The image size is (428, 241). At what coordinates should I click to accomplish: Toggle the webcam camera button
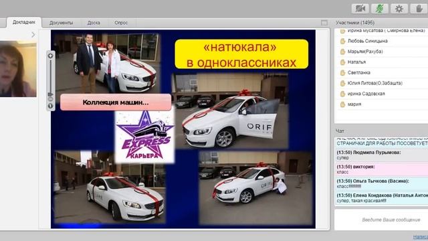360,9
